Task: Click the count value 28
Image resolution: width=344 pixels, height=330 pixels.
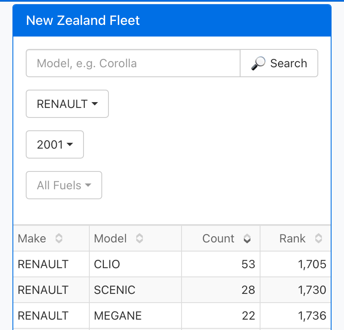Action: [248, 290]
